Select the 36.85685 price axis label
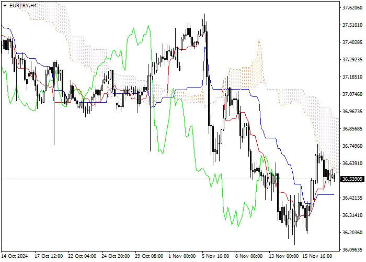Viewport: 366px width, 262px height. (352, 129)
